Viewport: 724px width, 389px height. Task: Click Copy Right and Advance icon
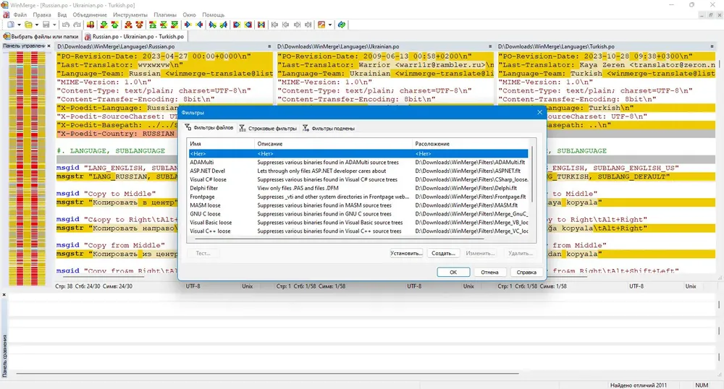tap(212, 25)
